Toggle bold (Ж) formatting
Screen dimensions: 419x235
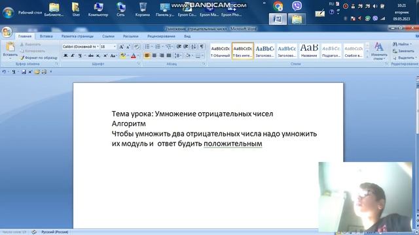[x=65, y=55]
